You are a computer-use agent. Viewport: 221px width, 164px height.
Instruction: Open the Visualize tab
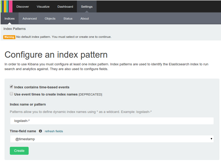pos(43,7)
